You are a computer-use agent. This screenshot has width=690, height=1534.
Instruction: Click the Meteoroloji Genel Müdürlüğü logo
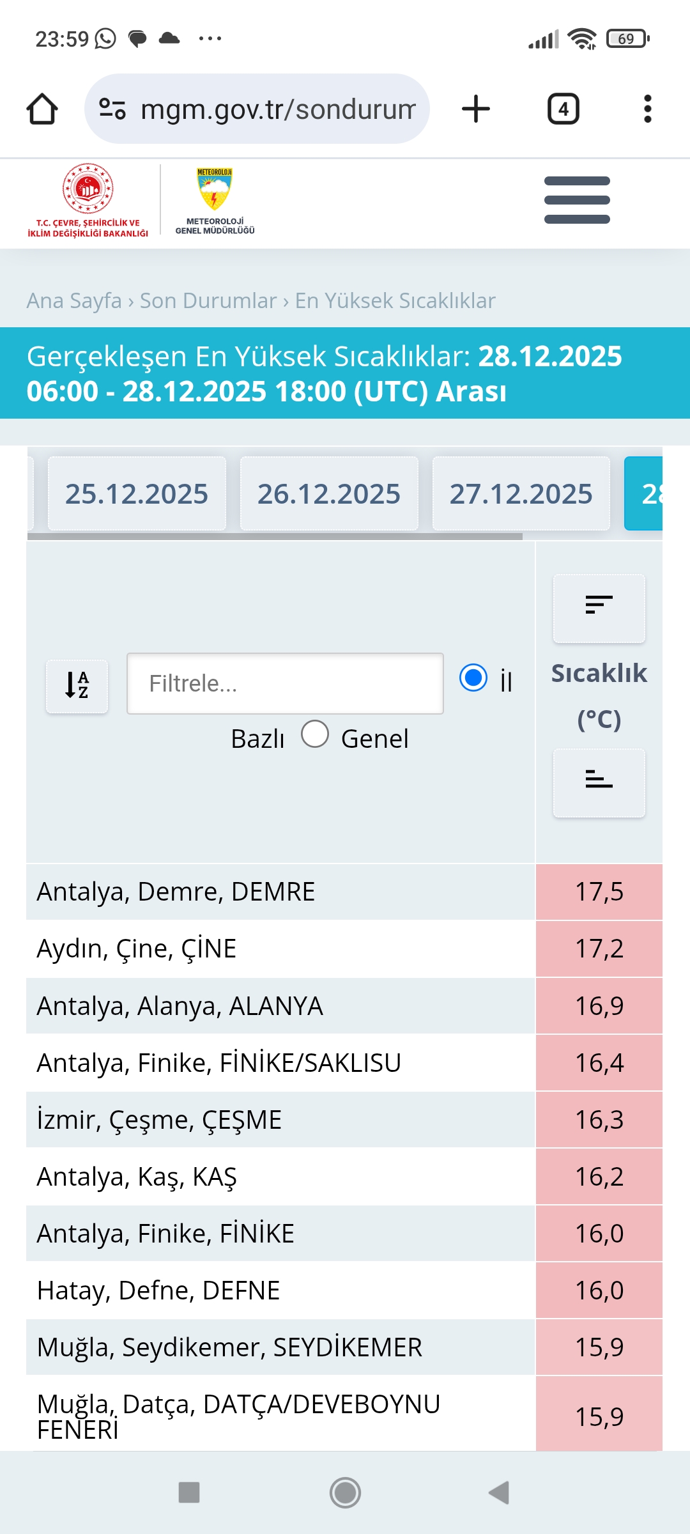215,201
